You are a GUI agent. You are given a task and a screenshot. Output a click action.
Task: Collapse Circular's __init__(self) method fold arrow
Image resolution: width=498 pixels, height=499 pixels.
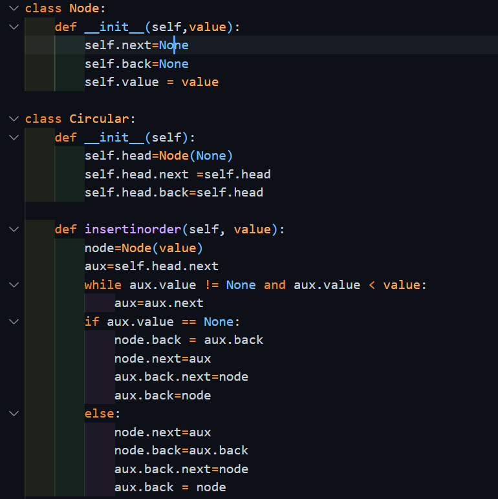coord(15,138)
